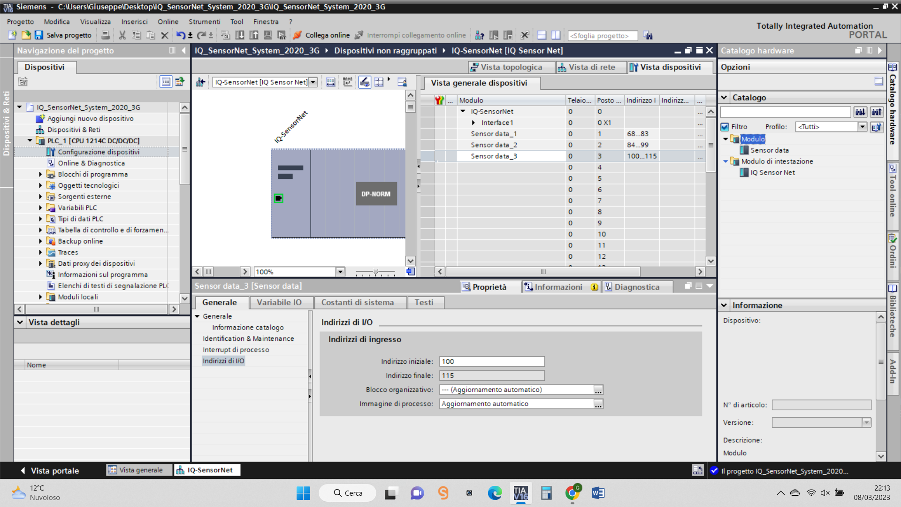This screenshot has height=507, width=901.
Task: Click the zoom-to-fit icon beside zoom slider
Action: click(x=411, y=272)
